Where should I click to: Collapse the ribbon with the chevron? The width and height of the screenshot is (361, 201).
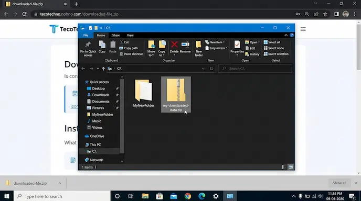(x=286, y=35)
